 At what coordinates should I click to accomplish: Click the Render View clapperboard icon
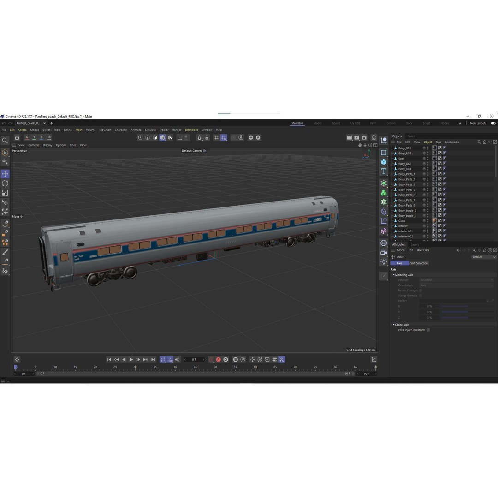tap(350, 137)
